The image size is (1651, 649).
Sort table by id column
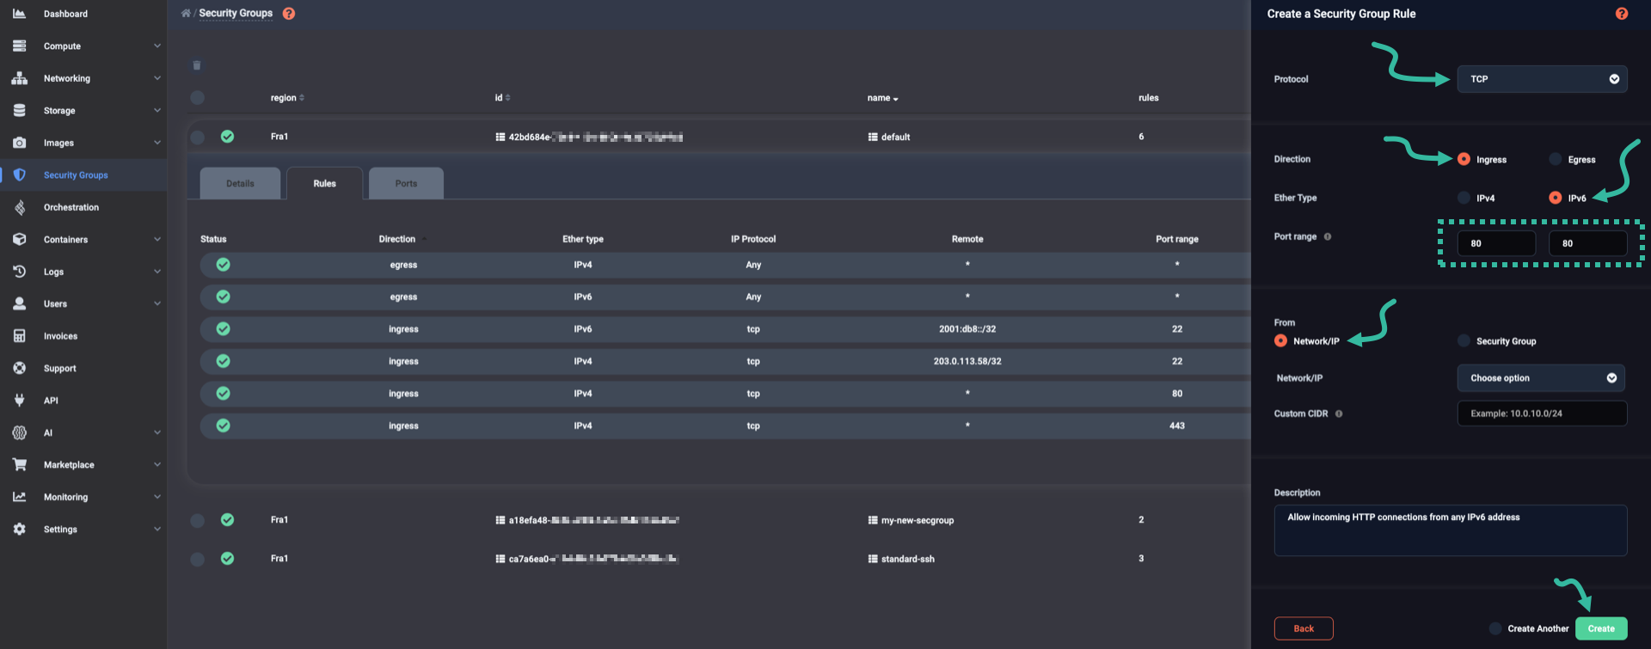point(502,98)
